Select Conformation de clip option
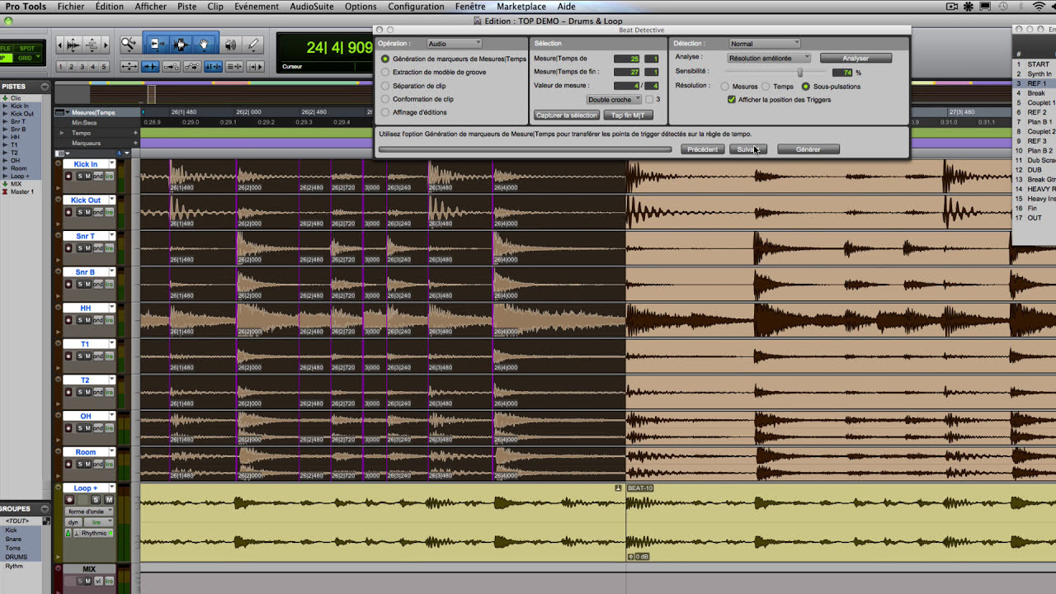The width and height of the screenshot is (1056, 594). pos(385,99)
